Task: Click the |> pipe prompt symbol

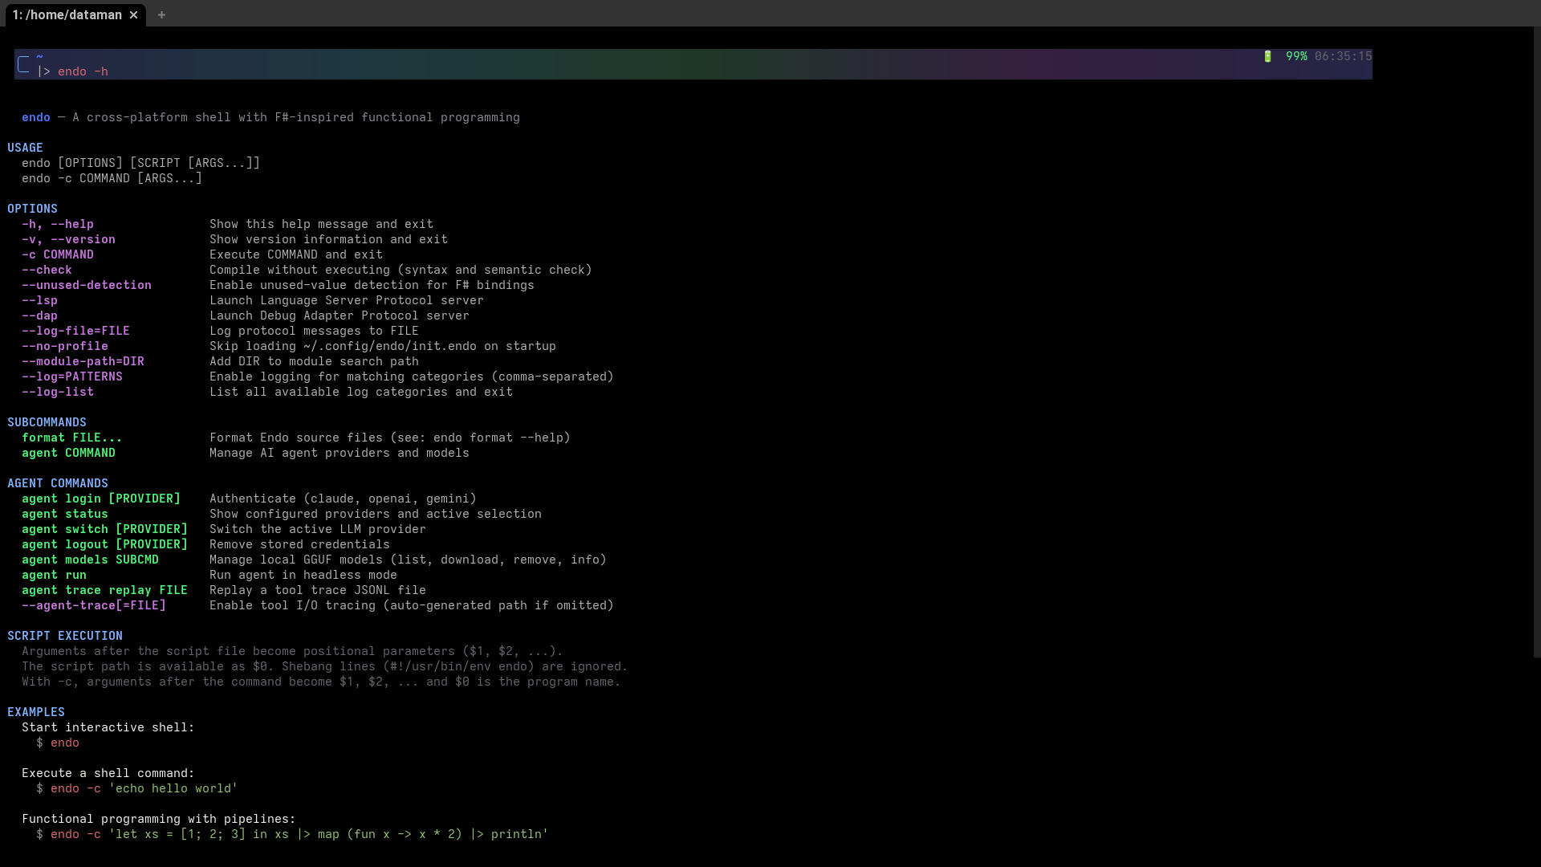Action: (x=43, y=71)
